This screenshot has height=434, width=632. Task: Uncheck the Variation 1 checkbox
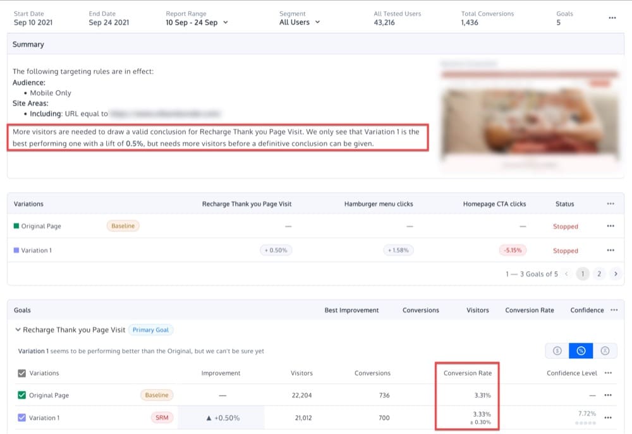tap(21, 418)
